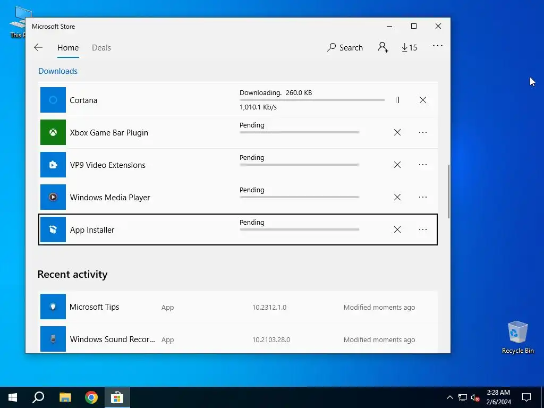The image size is (544, 408).
Task: Select the Cortana app name
Action: [x=83, y=100]
